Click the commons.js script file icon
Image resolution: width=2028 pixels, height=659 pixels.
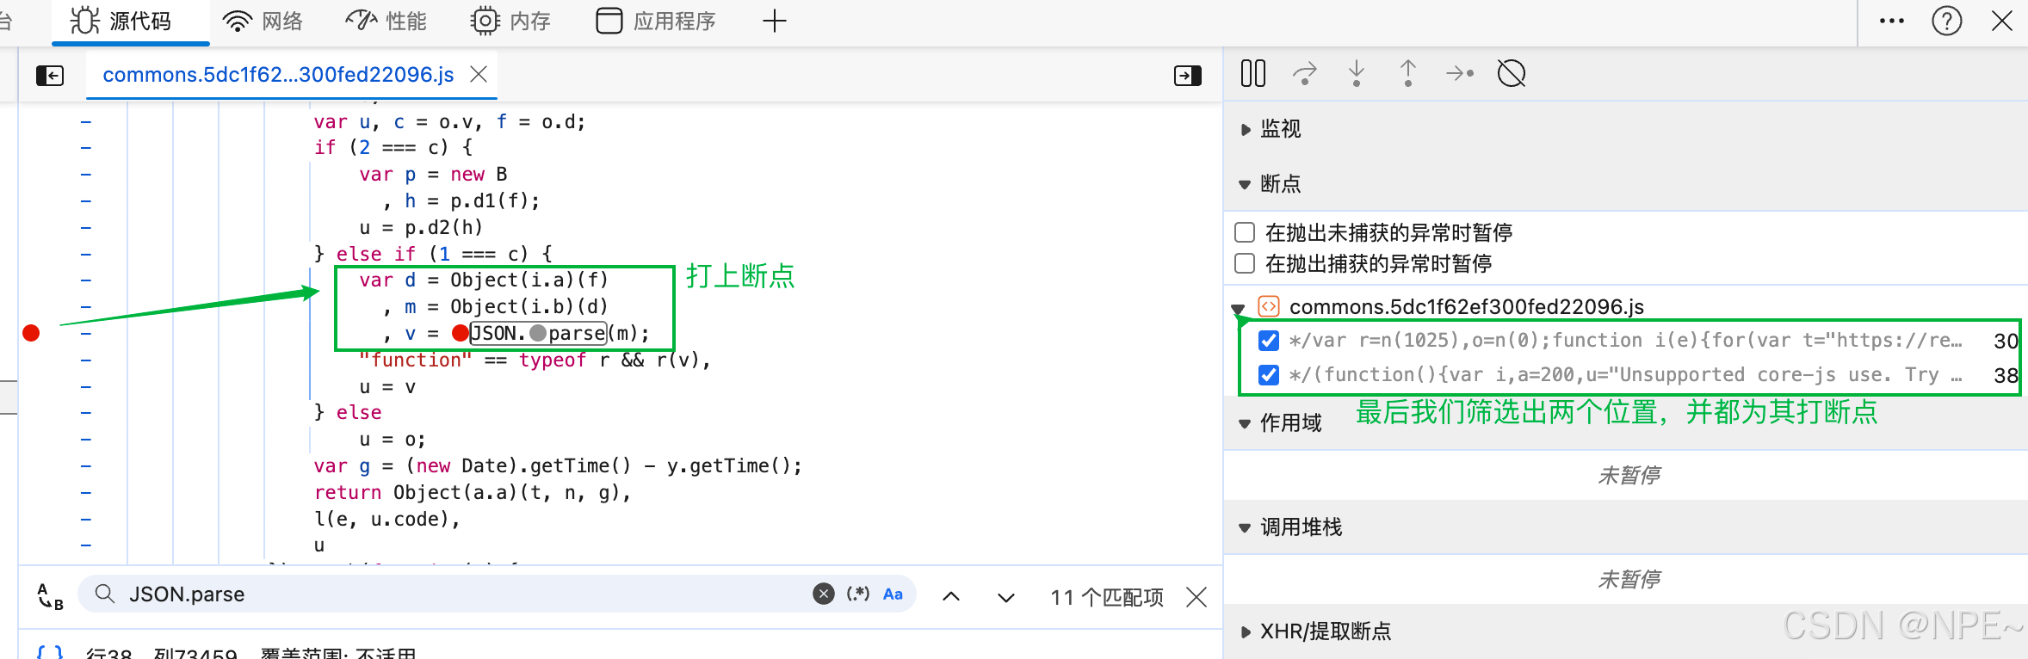pyautogui.click(x=1269, y=306)
